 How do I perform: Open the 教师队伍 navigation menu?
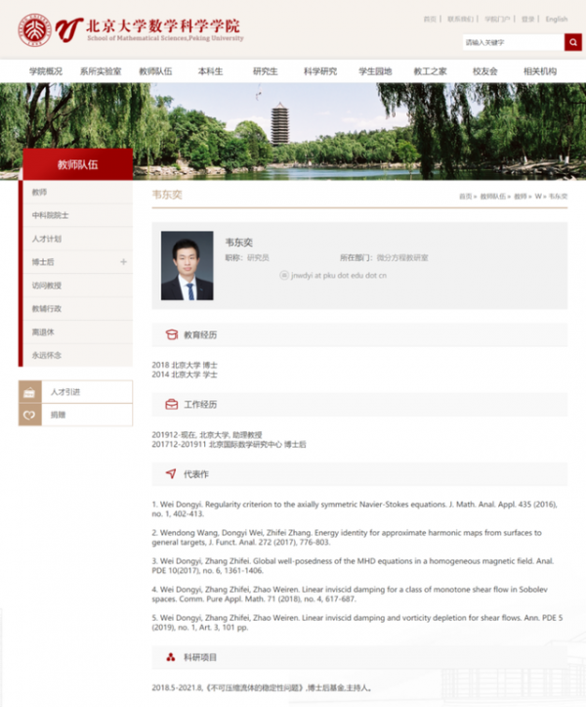pyautogui.click(x=155, y=71)
